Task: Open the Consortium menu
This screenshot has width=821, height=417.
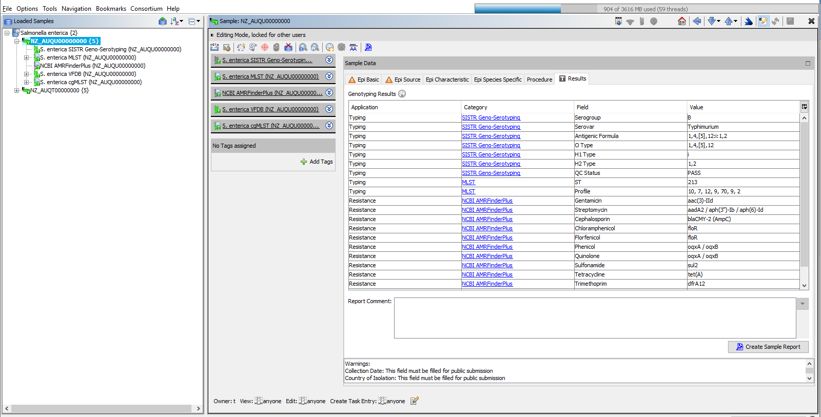Action: click(x=146, y=9)
